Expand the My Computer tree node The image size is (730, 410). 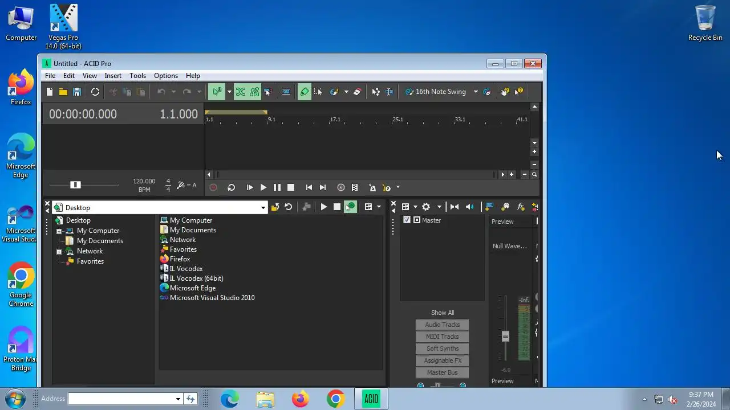pos(59,231)
